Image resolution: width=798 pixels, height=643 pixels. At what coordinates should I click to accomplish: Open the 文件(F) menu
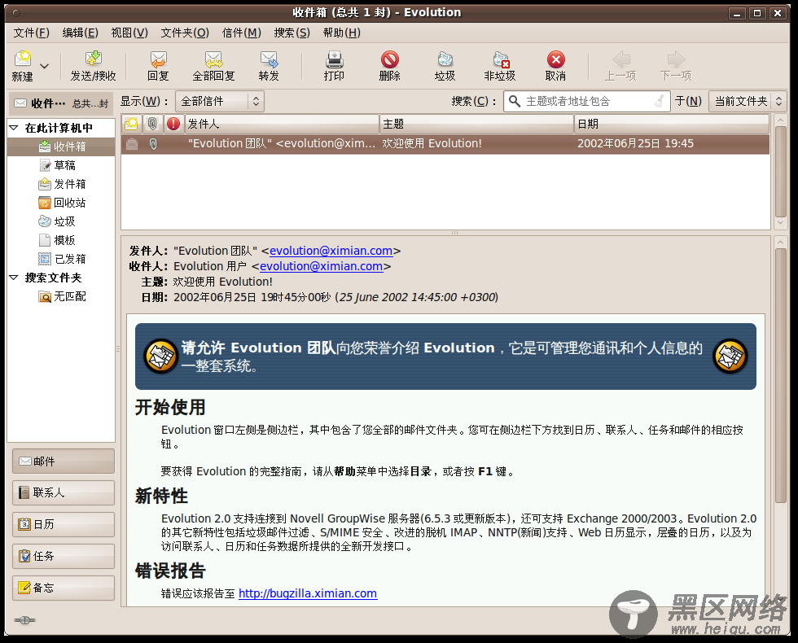pyautogui.click(x=31, y=33)
